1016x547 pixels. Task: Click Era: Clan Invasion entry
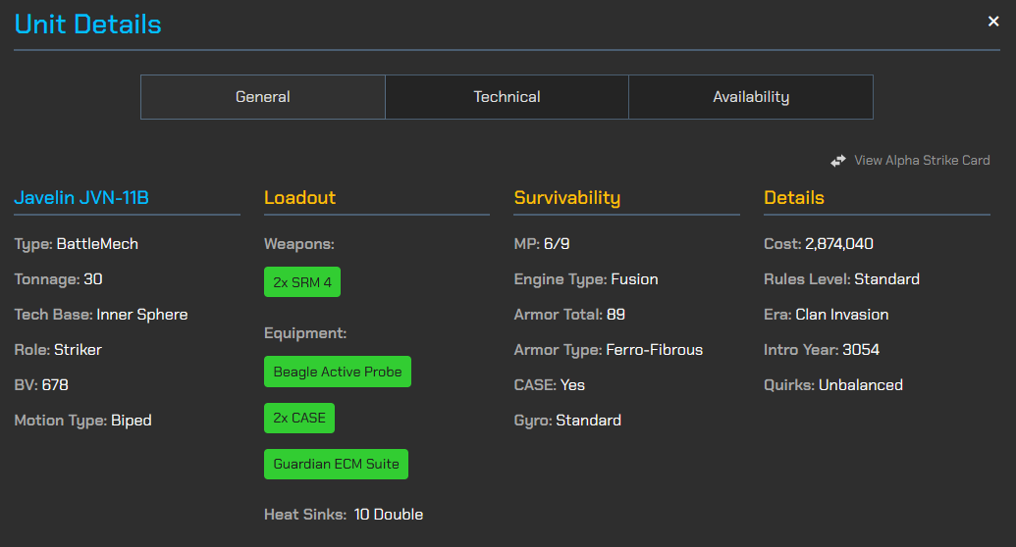pos(827,315)
